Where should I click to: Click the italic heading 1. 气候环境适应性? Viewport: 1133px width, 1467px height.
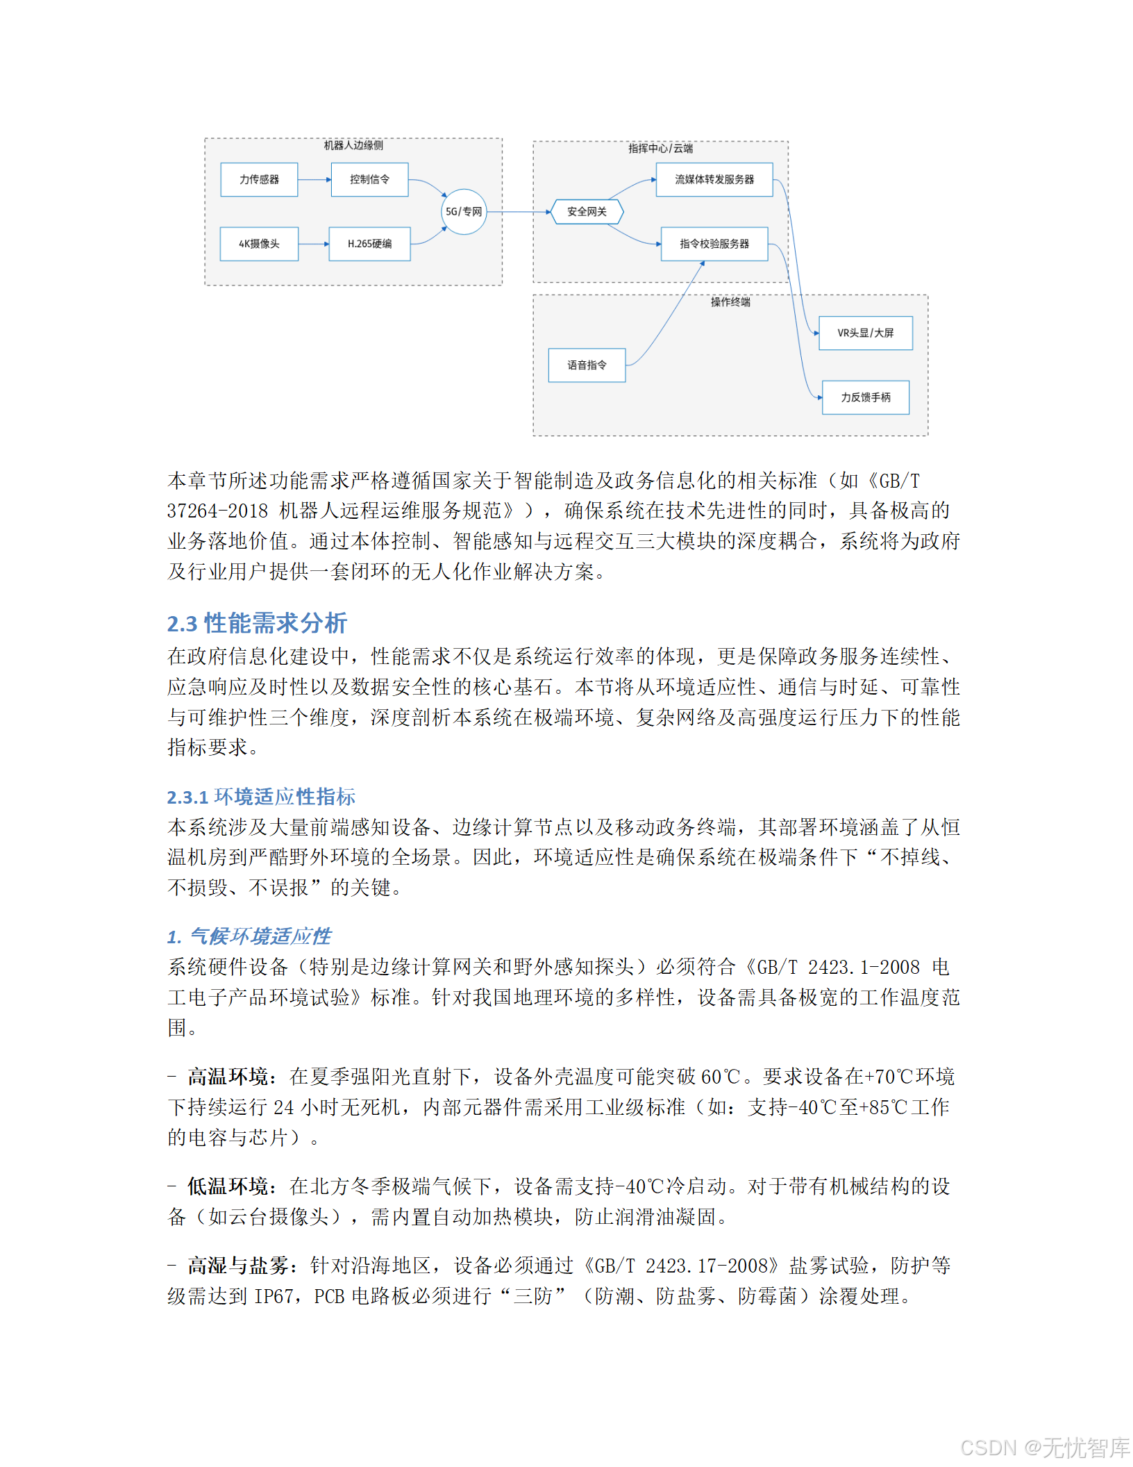click(249, 936)
